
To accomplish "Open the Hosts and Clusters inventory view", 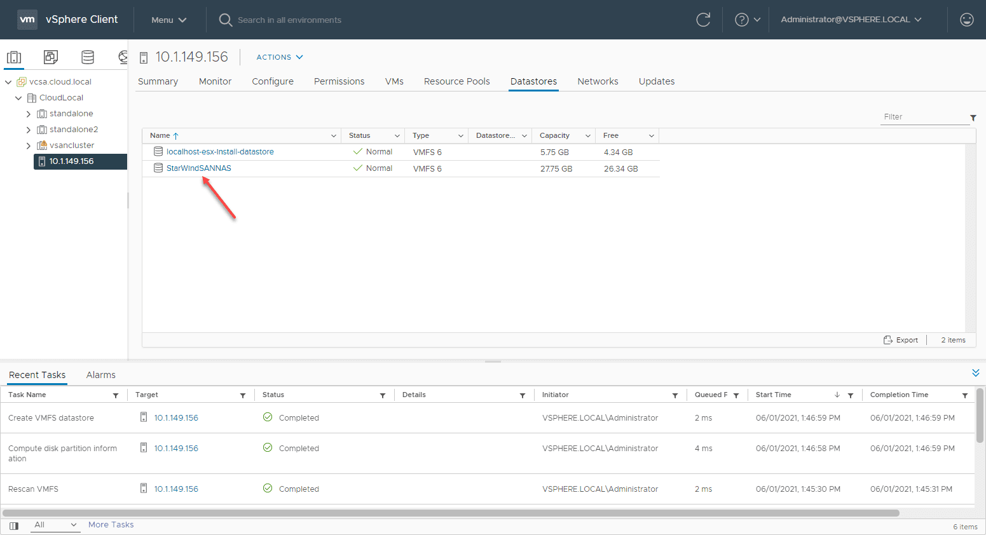I will pyautogui.click(x=14, y=57).
